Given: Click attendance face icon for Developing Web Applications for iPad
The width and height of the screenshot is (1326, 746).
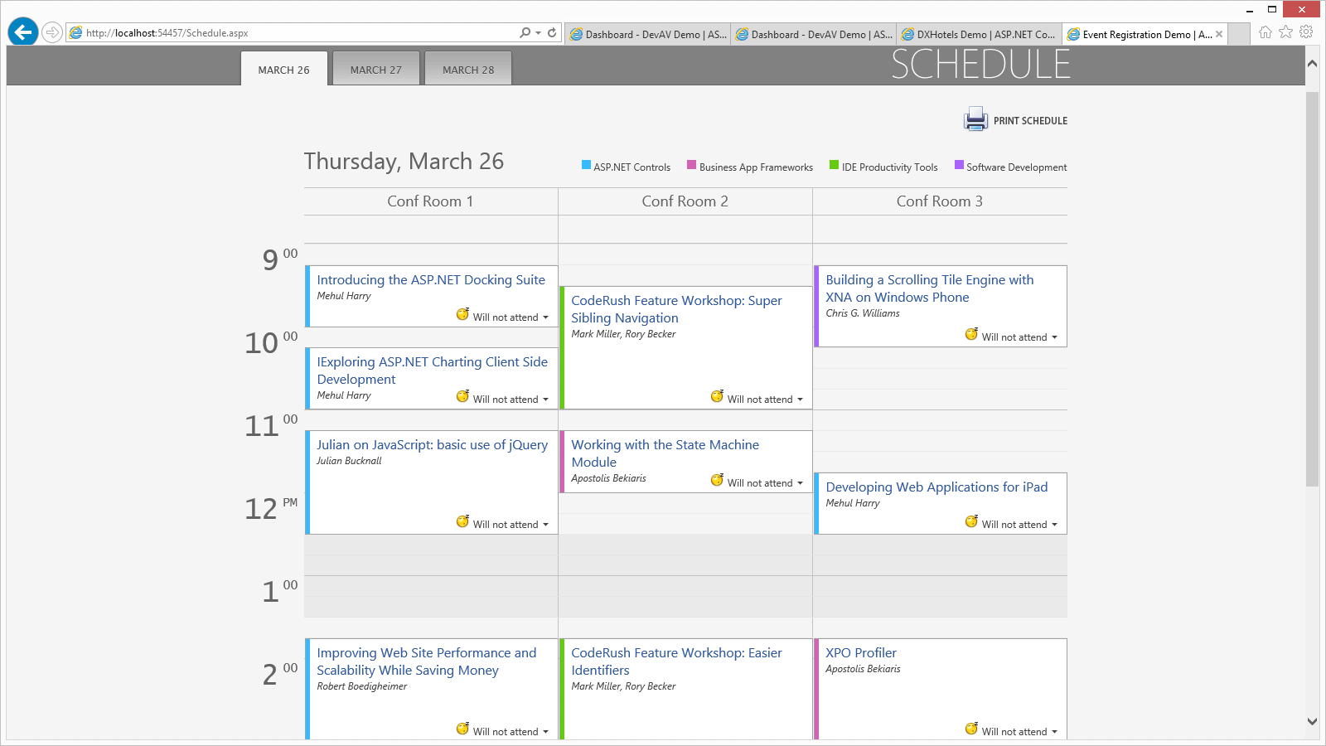Looking at the screenshot, I should tap(971, 521).
